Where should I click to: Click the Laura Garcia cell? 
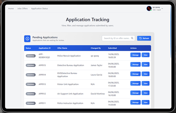coord(96,75)
